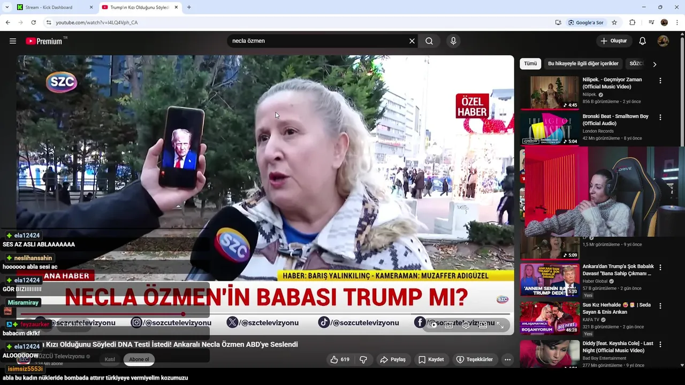Viewport: 685px width, 385px height.
Task: Open a new browser tab
Action: point(189,7)
